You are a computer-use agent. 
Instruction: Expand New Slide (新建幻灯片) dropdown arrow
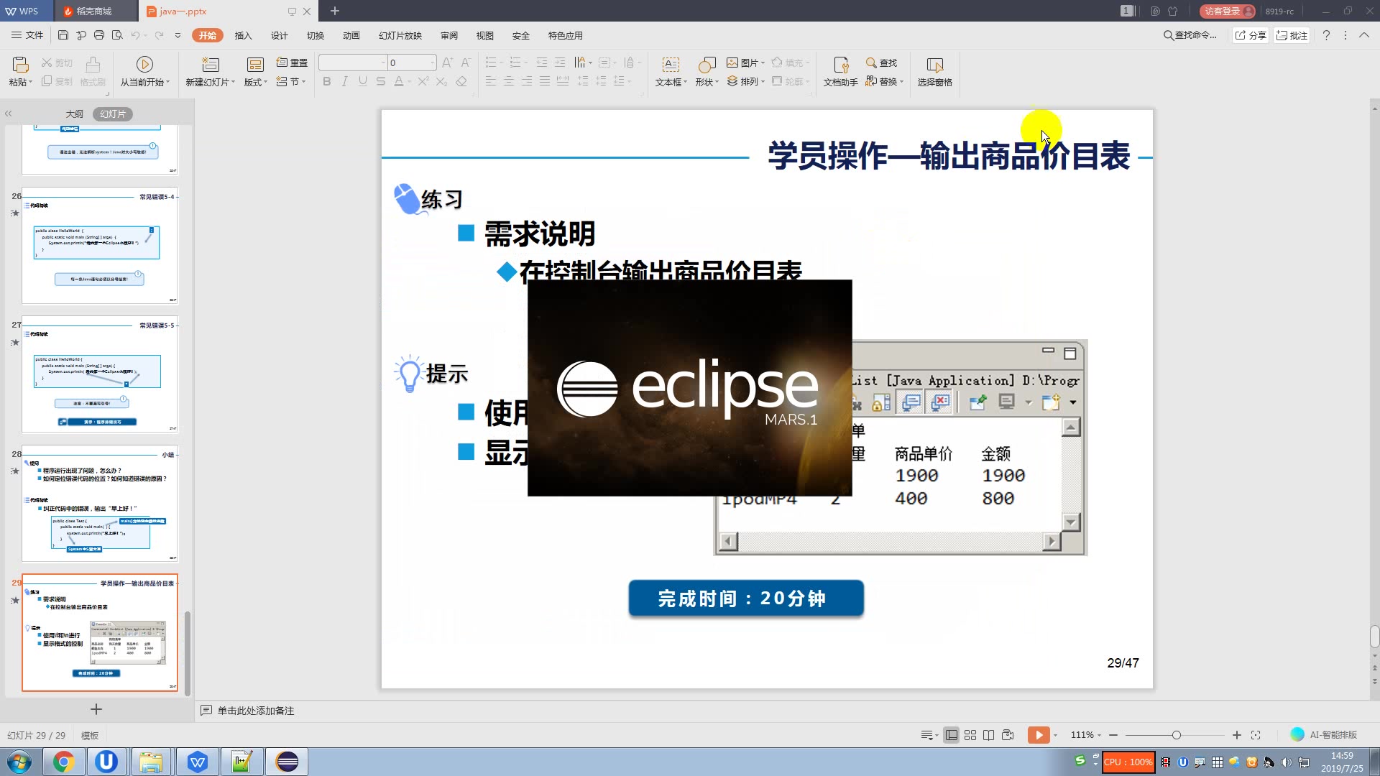(233, 82)
